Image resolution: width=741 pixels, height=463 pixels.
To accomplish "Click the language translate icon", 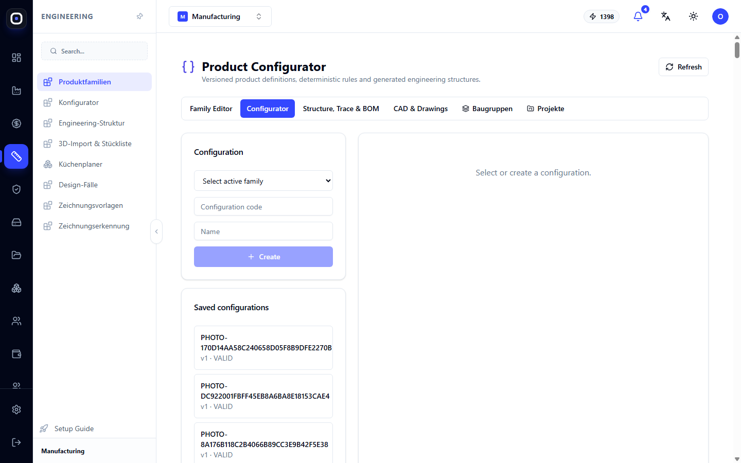I will pos(666,16).
